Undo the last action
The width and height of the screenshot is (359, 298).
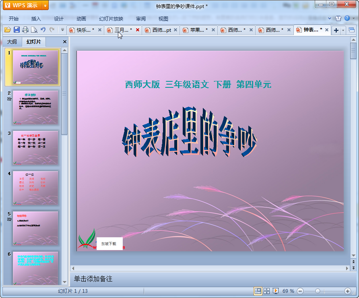click(43, 29)
